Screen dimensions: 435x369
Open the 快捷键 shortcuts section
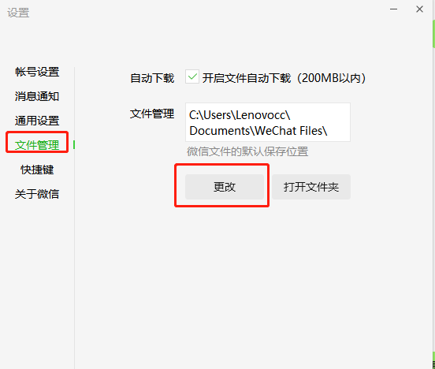tap(37, 170)
